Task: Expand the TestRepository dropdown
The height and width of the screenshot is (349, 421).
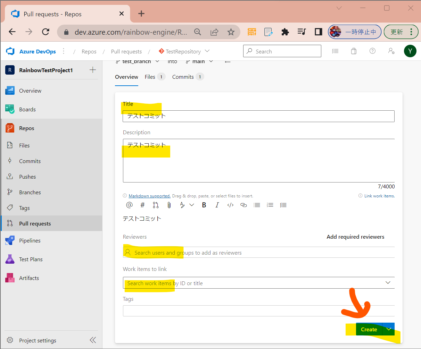Action: [207, 51]
